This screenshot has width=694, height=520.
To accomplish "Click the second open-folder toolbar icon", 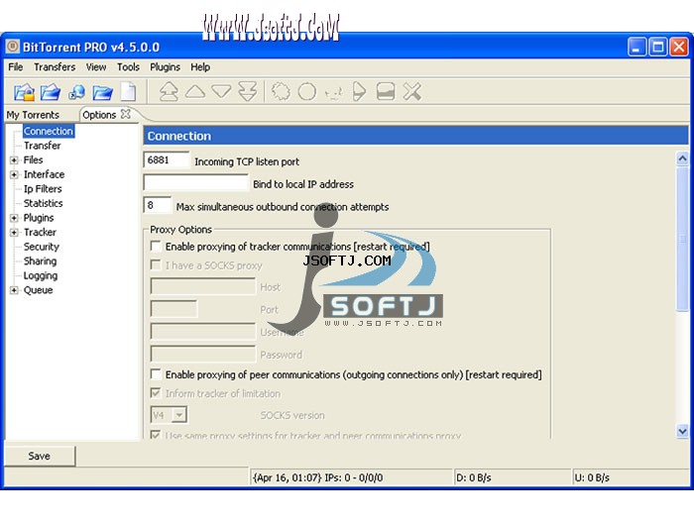I will 51,92.
